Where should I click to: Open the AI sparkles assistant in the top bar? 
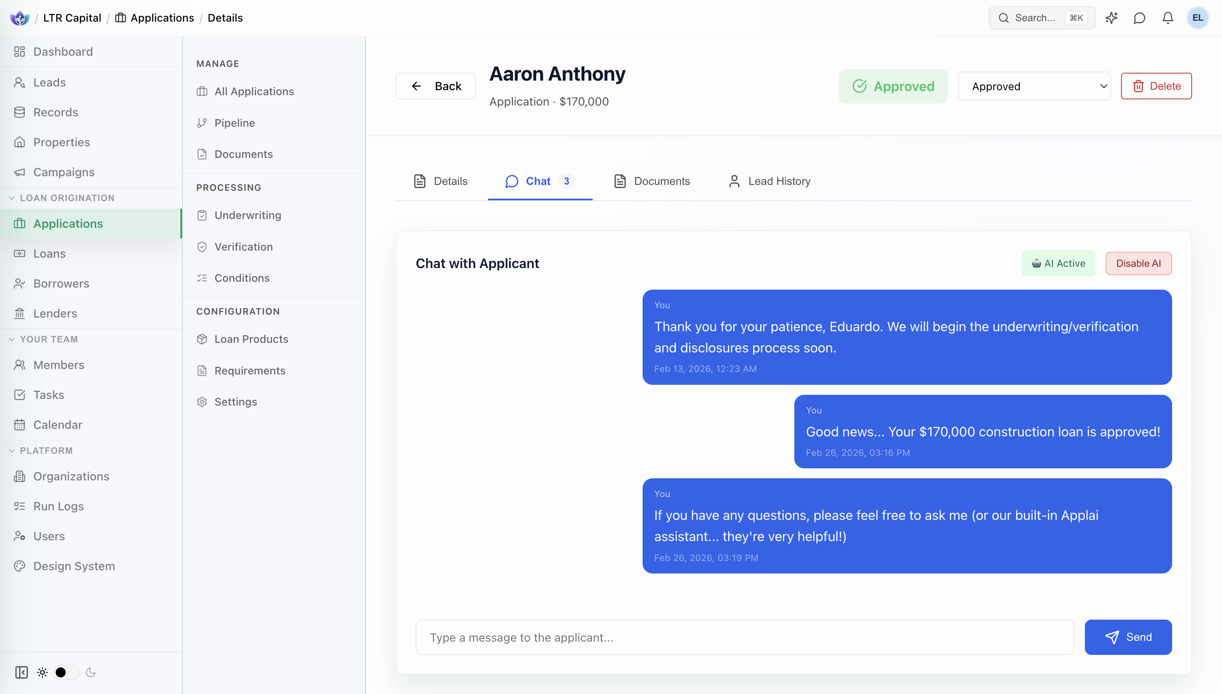1111,17
